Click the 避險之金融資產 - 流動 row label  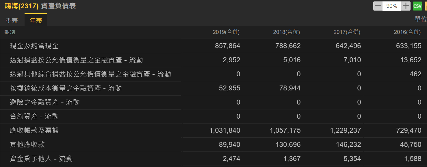click(x=44, y=102)
